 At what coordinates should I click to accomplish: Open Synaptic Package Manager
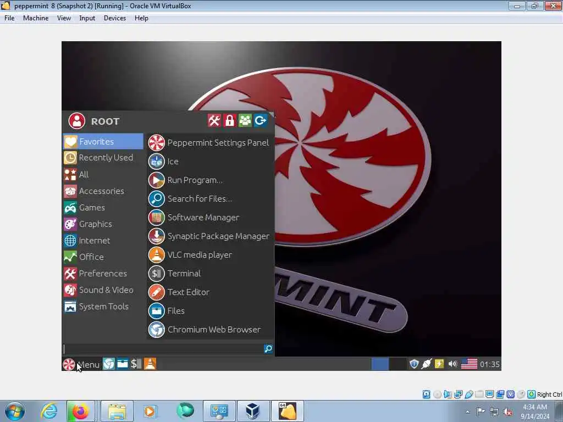[x=209, y=236]
